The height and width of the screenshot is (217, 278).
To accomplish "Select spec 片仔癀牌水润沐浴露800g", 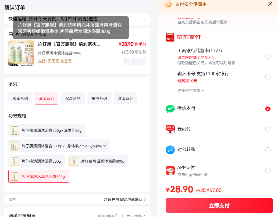I will [39, 176].
